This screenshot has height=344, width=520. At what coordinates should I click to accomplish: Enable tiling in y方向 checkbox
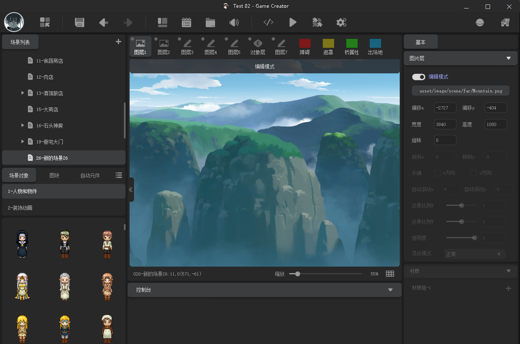(x=474, y=173)
